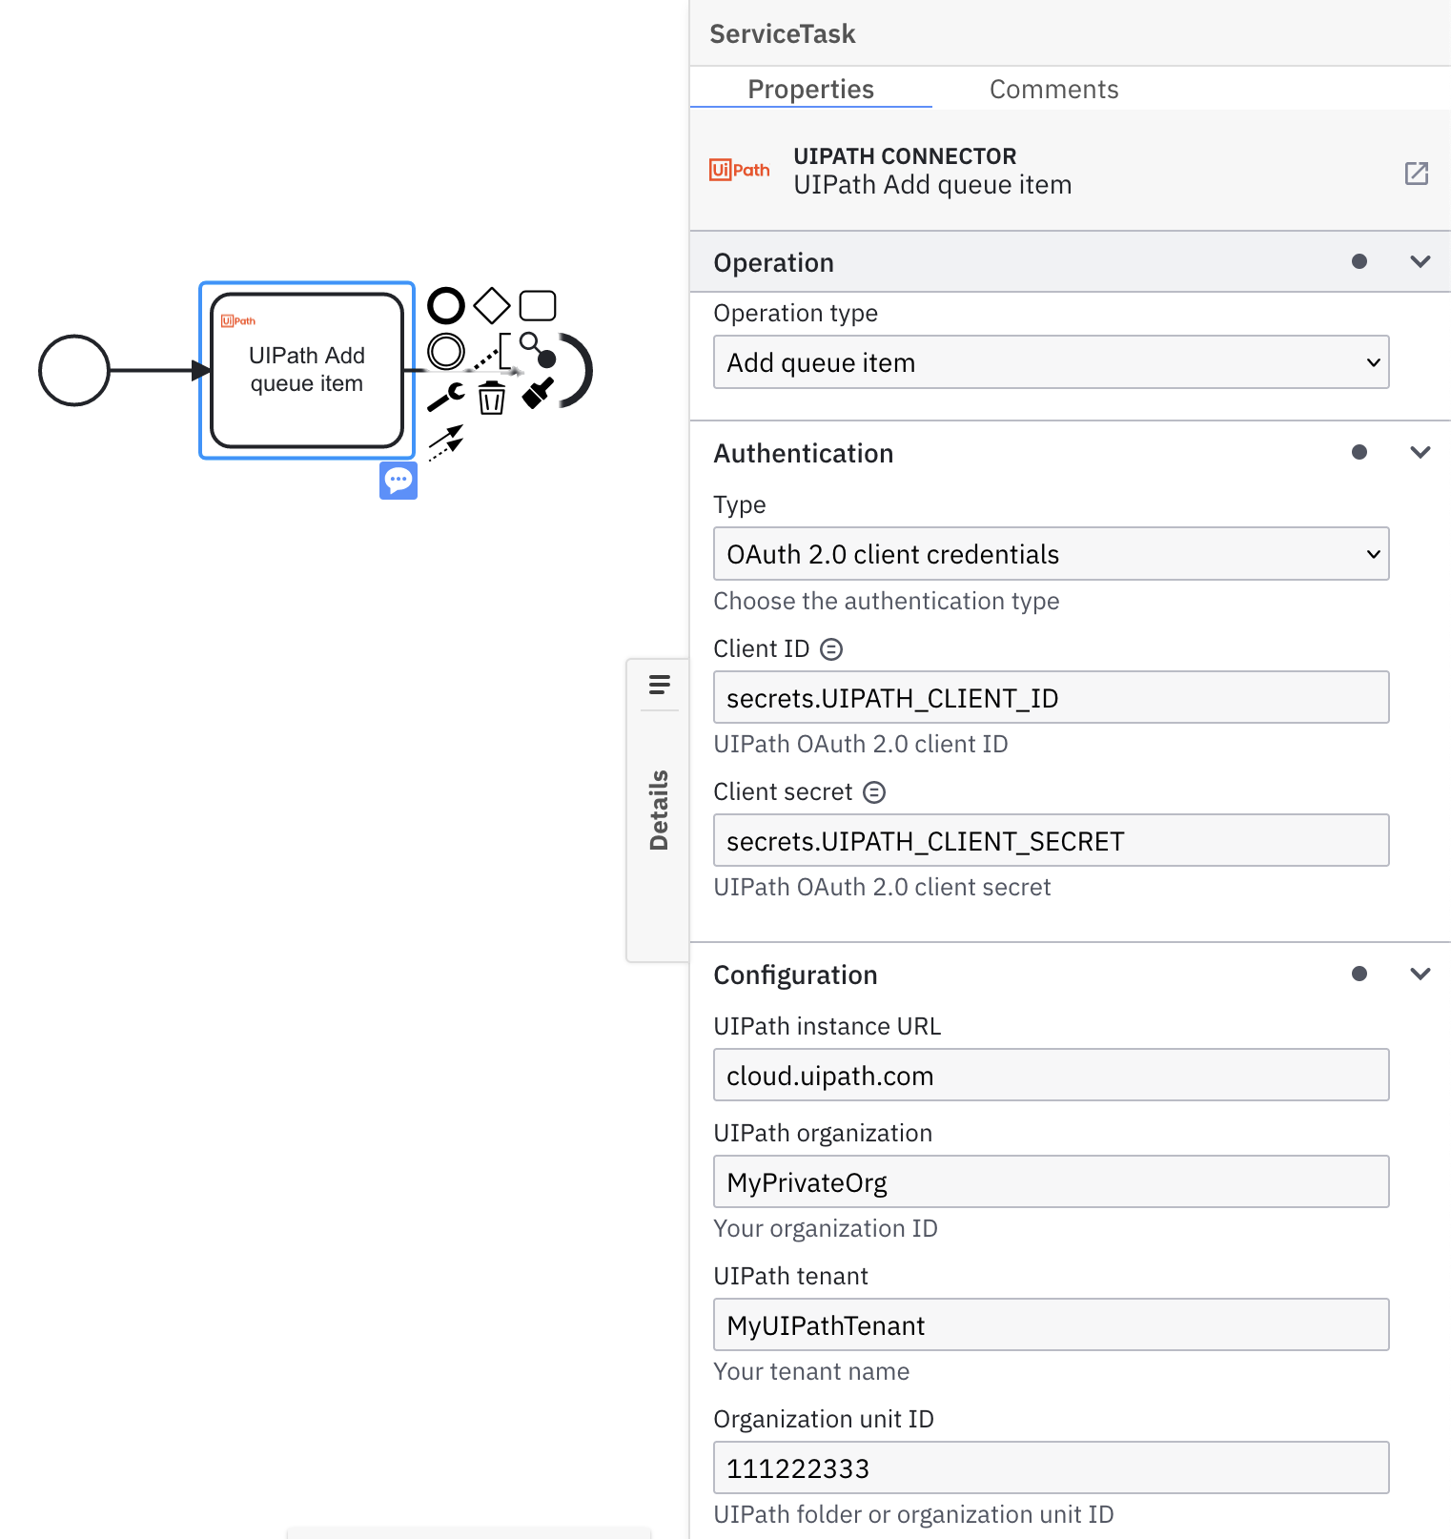This screenshot has width=1451, height=1539.
Task: Collapse the Configuration section
Action: tap(1420, 974)
